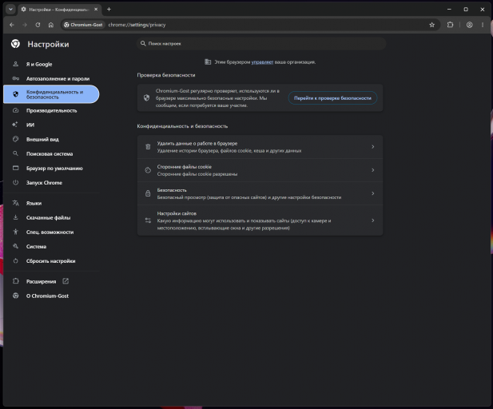Open the Запуск Chrome section
Screen dimensions: 493x409
click(51, 183)
